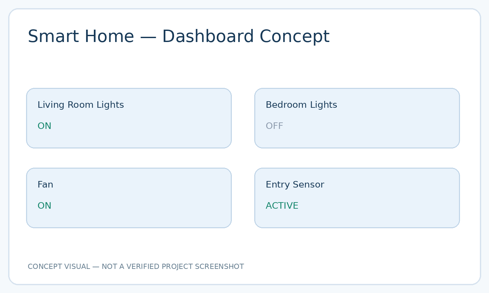Open the Entry Sensor card
The width and height of the screenshot is (489, 293).
click(x=357, y=198)
